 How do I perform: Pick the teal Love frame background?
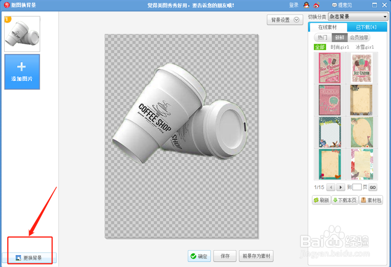(330, 164)
